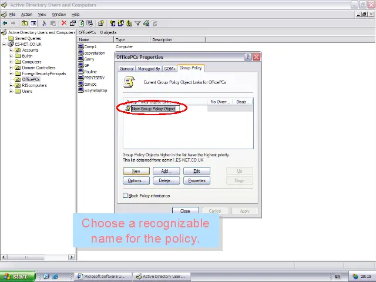The height and width of the screenshot is (282, 376).
Task: Switch to the General tab
Action: 126,69
